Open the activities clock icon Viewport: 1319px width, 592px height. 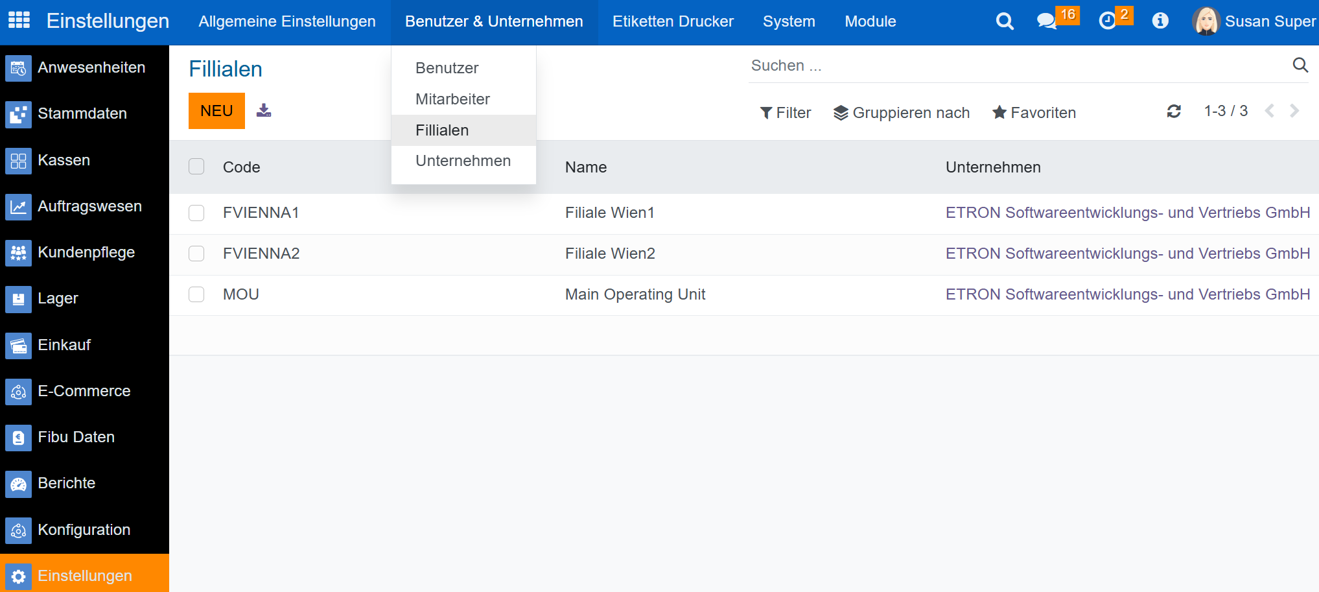(1108, 21)
